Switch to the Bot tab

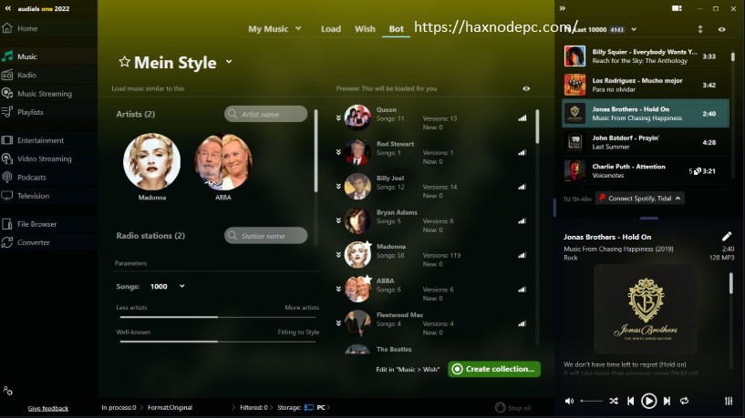tap(397, 28)
